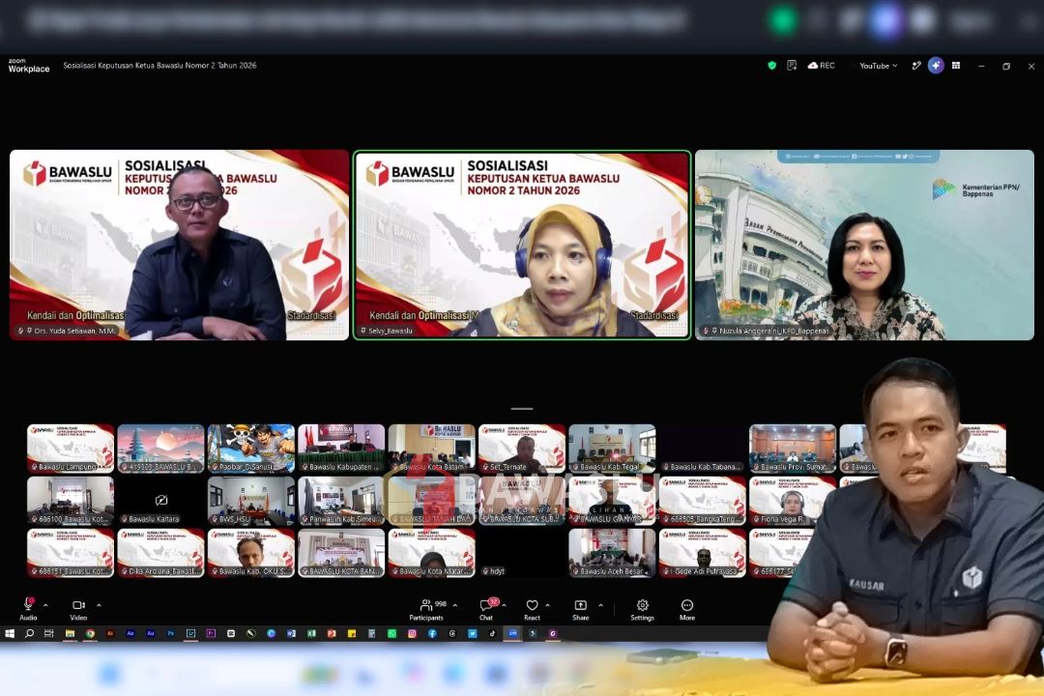Viewport: 1044px width, 696px height.
Task: Open the Participants panel
Action: 426,609
